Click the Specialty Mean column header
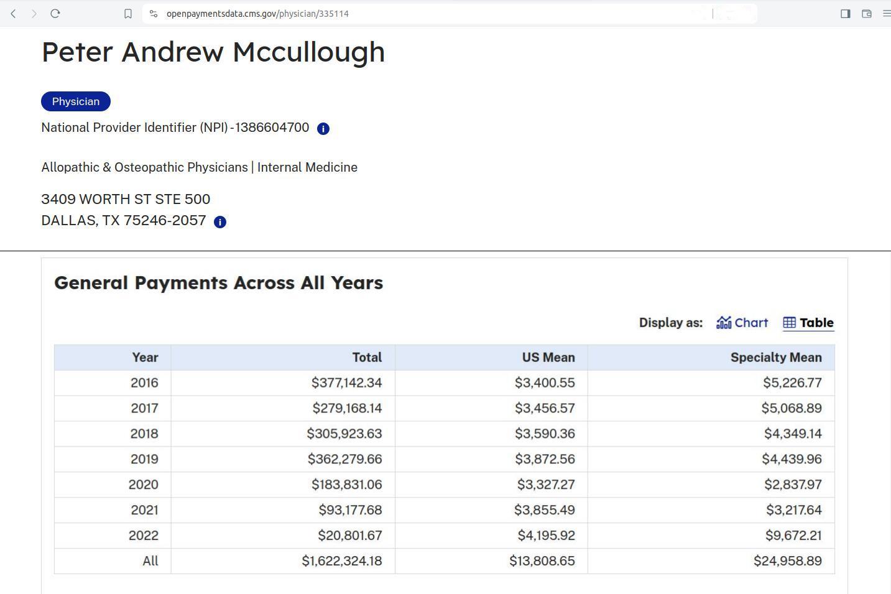This screenshot has width=891, height=594. tap(775, 358)
